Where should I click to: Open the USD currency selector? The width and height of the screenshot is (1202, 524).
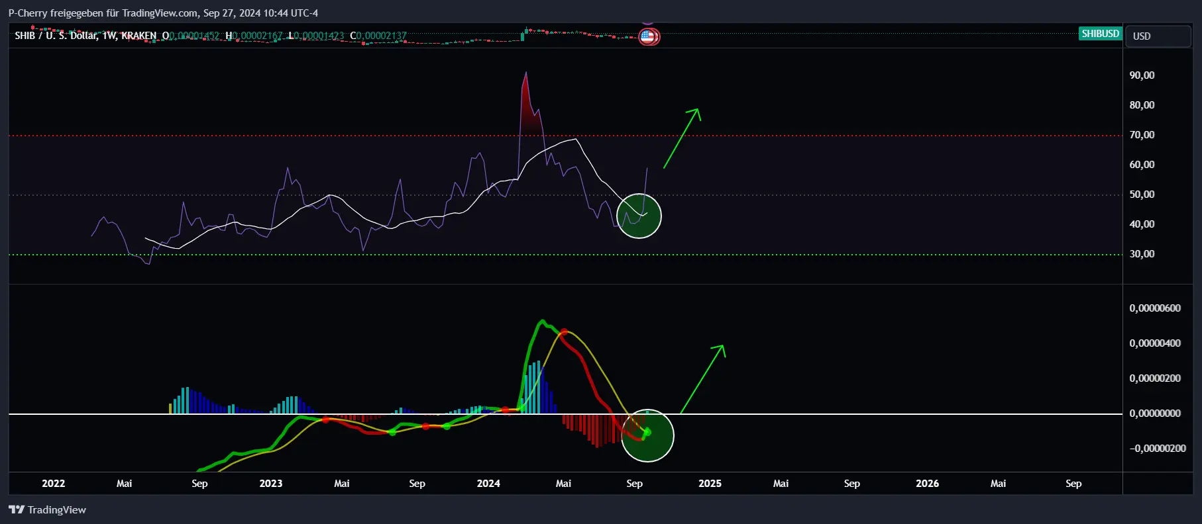[1158, 36]
